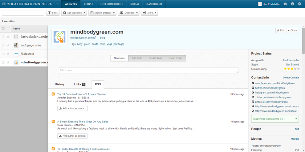Star the fitbie.com row
Screen dimensions: 305x152
pos(8,54)
